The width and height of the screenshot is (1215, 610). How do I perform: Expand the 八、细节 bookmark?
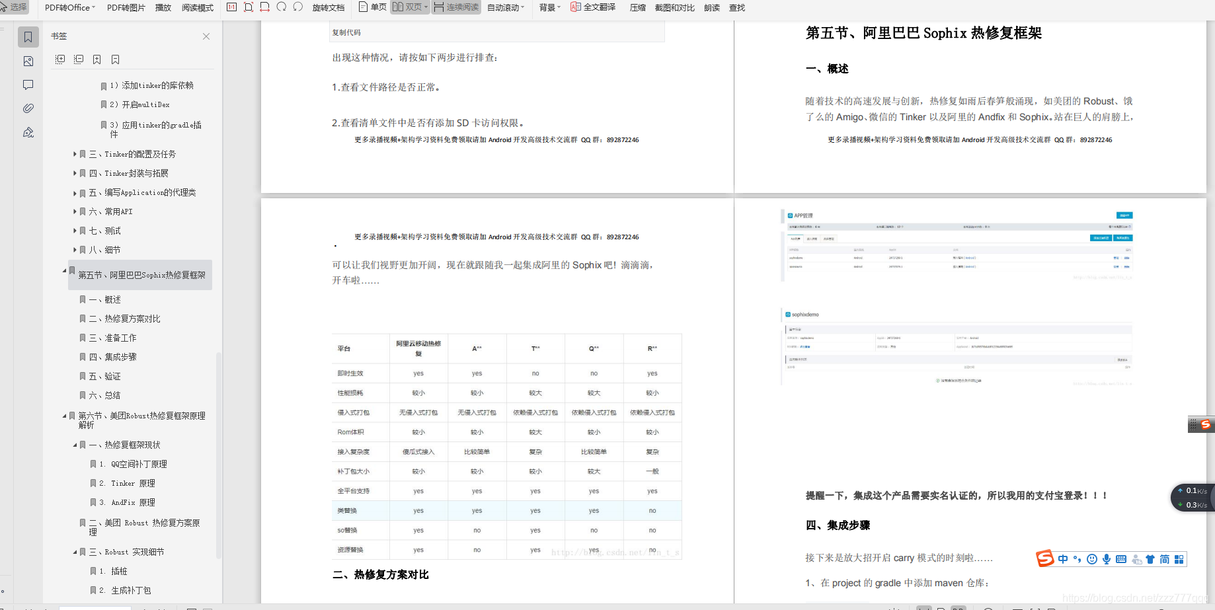click(75, 250)
